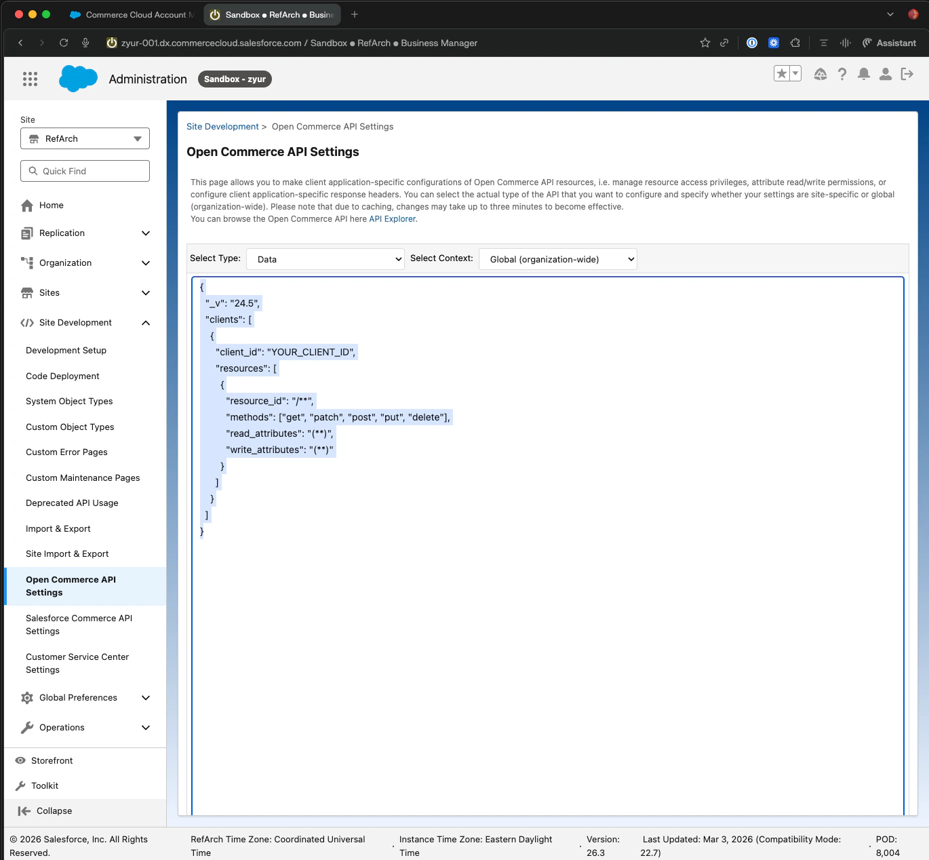Viewport: 929px width, 860px height.
Task: Open Custom Maintenance Pages
Action: tap(83, 478)
